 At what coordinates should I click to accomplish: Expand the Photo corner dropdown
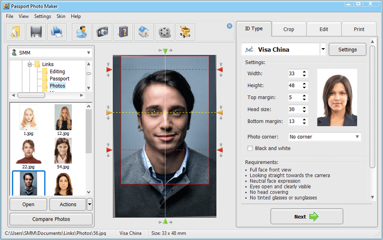(357, 137)
